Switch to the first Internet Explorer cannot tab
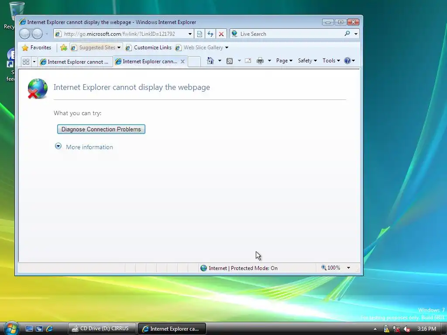Screen dimensions: 447x335 coord(75,62)
